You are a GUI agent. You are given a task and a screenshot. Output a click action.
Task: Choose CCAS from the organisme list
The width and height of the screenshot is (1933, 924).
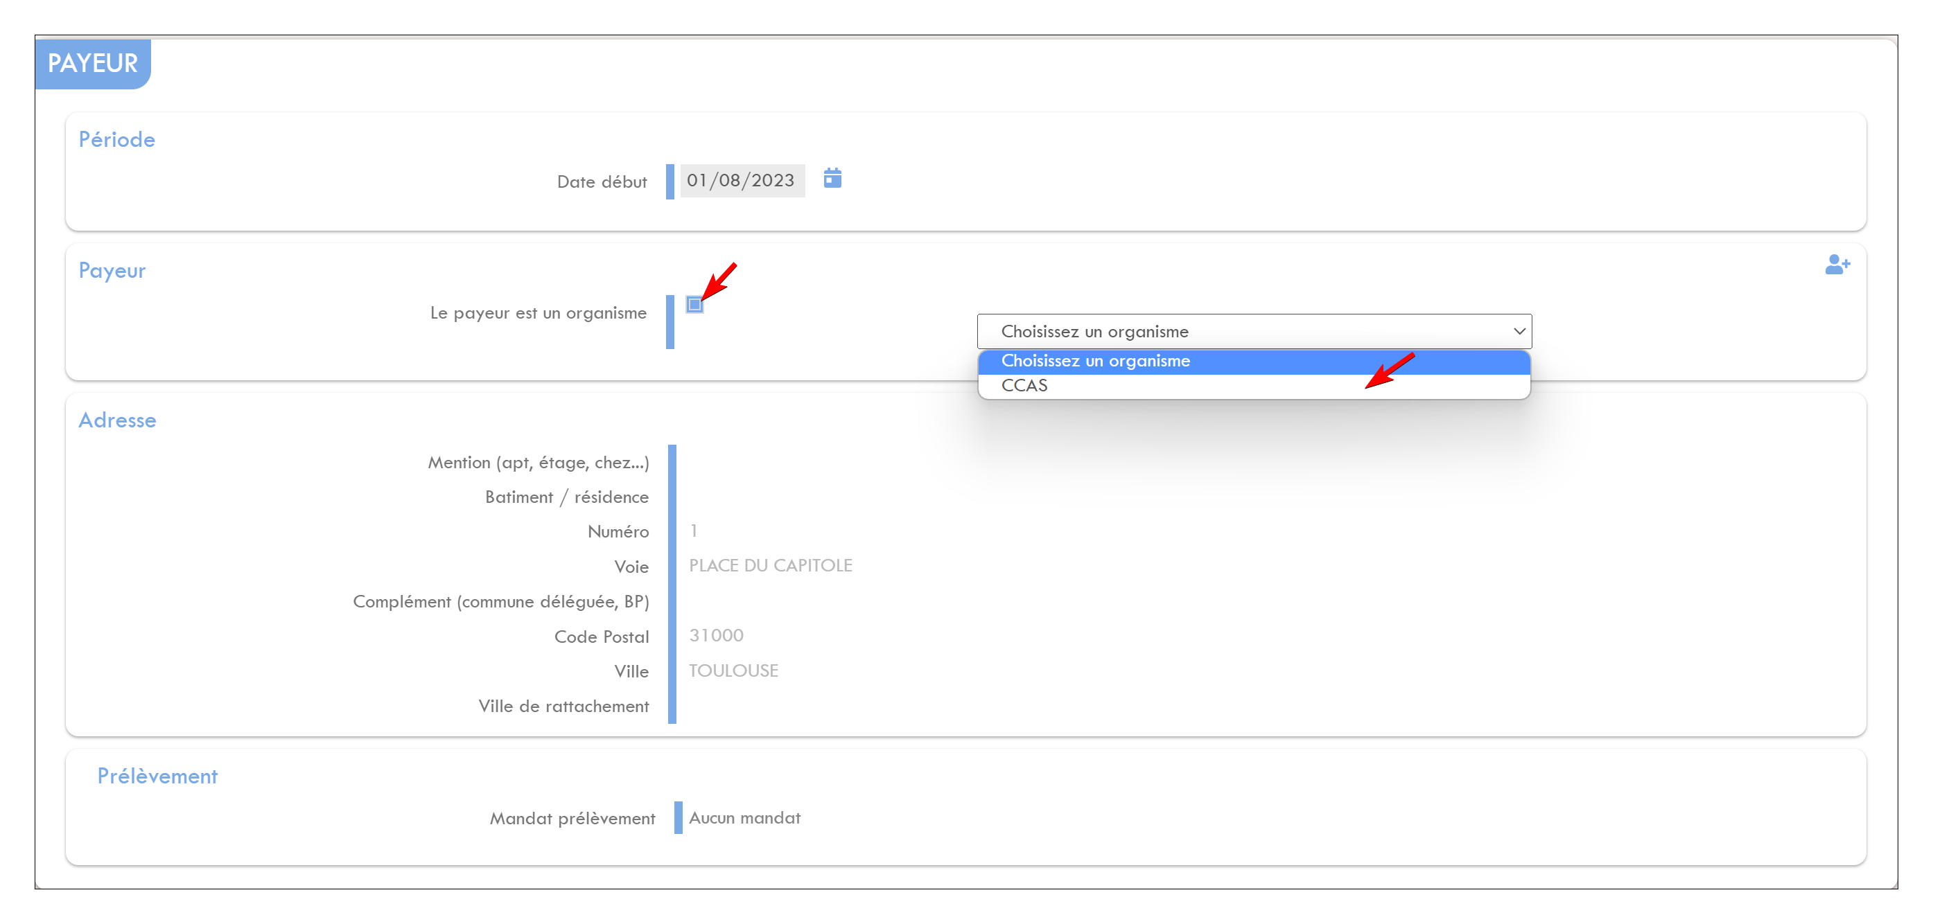1254,386
